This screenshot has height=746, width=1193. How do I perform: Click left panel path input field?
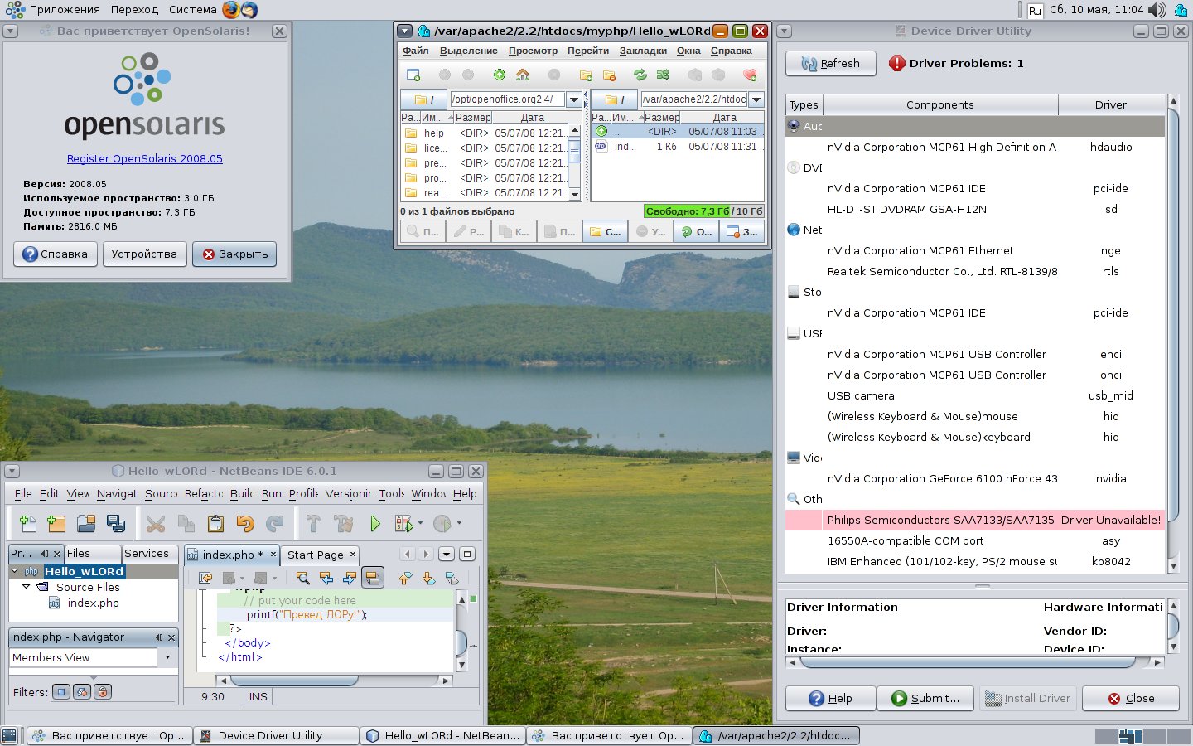[507, 99]
